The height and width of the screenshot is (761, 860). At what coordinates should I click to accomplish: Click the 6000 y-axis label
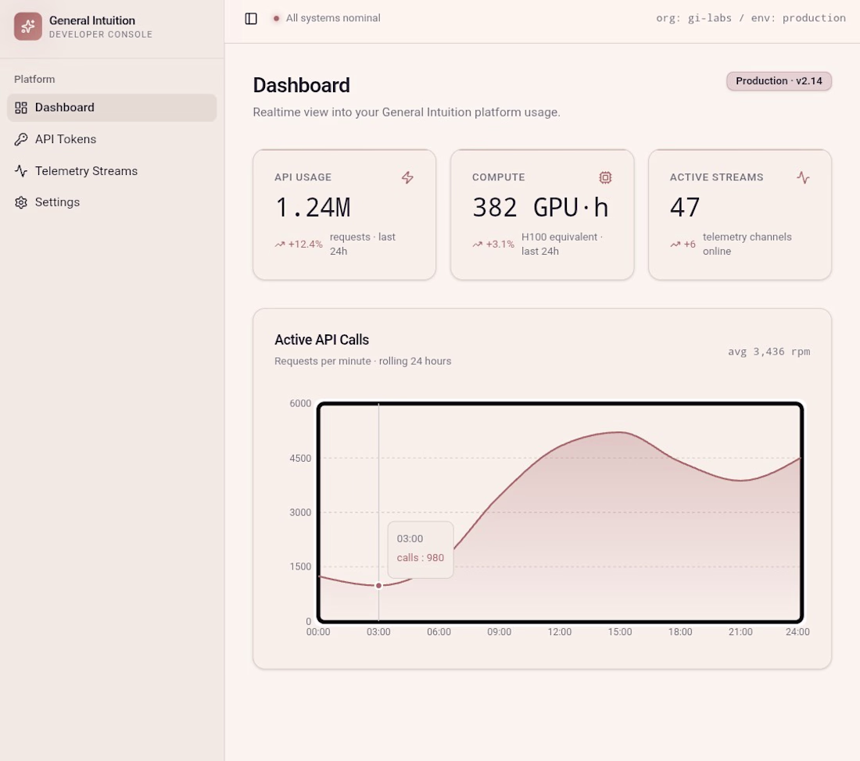[x=300, y=403]
